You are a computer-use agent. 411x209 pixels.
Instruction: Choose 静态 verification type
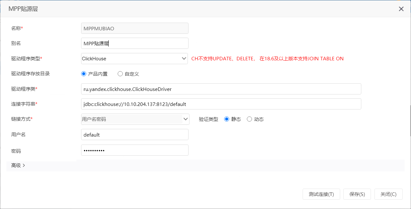point(227,119)
